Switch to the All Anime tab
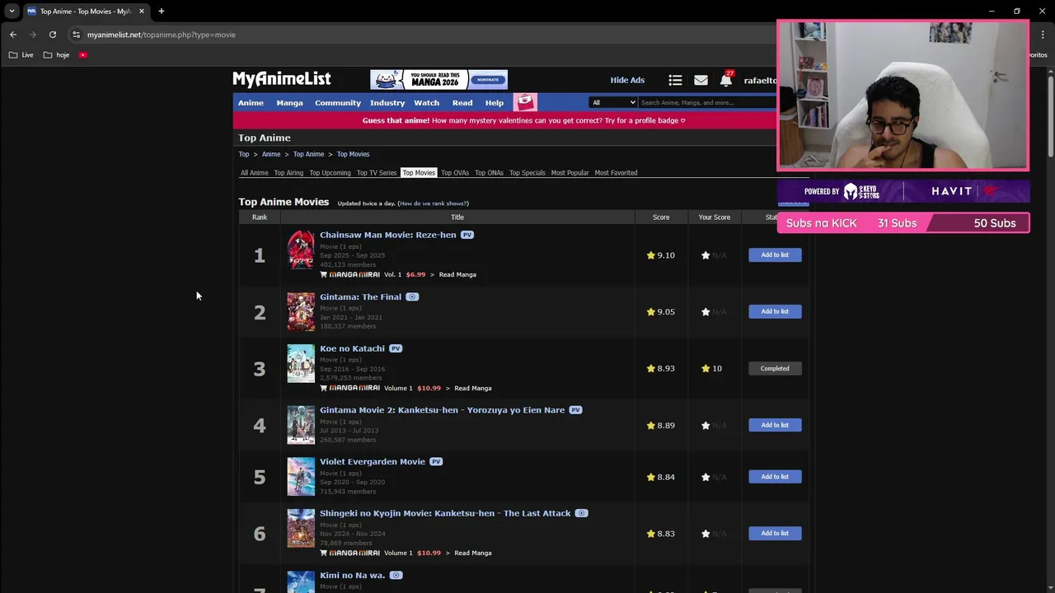 [254, 173]
